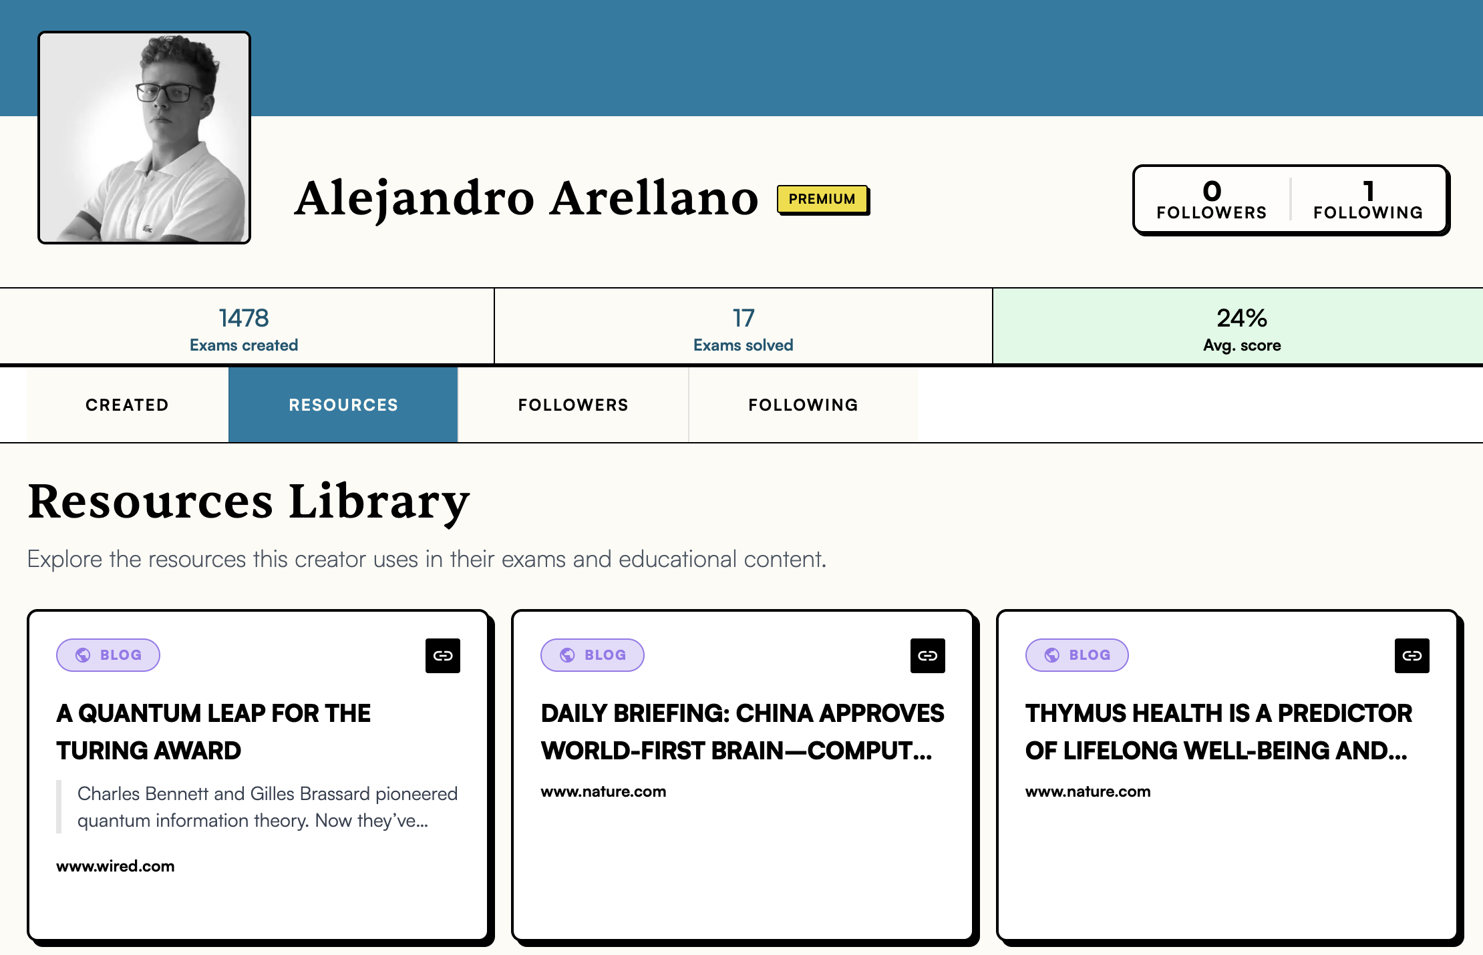Open the www.wired.com link
The height and width of the screenshot is (955, 1483).
tap(115, 866)
